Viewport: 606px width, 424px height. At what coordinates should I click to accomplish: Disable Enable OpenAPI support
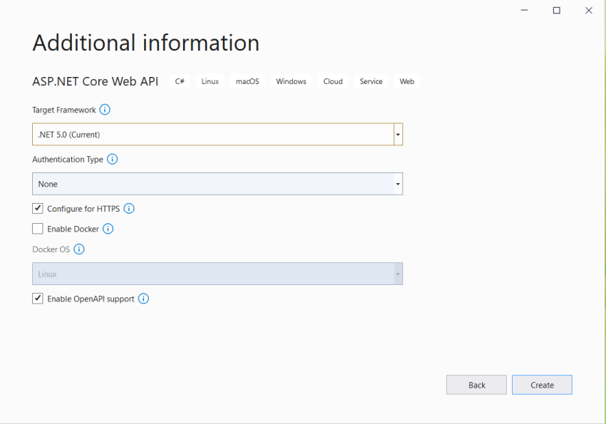(37, 298)
